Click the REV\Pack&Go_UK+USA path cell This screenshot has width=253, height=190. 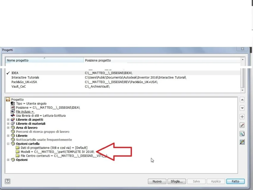[x=121, y=82]
